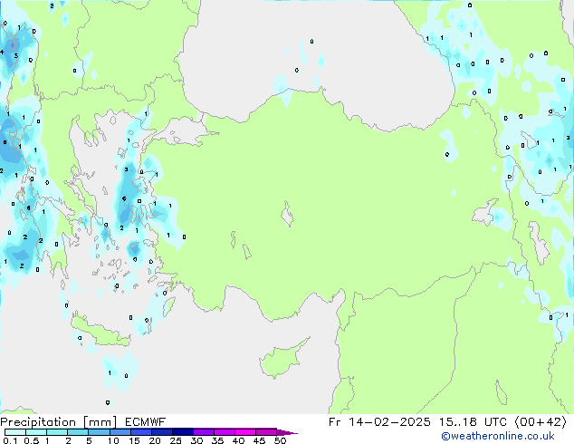Click the legend value "50"
This screenshot has width=574, height=444.
280,440
